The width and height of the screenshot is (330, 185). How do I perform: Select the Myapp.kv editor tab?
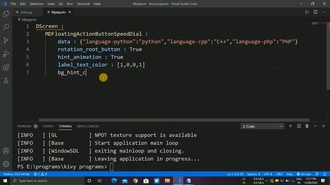click(58, 12)
